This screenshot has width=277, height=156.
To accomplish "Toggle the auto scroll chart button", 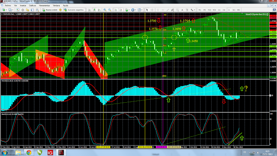I will pos(116,10).
